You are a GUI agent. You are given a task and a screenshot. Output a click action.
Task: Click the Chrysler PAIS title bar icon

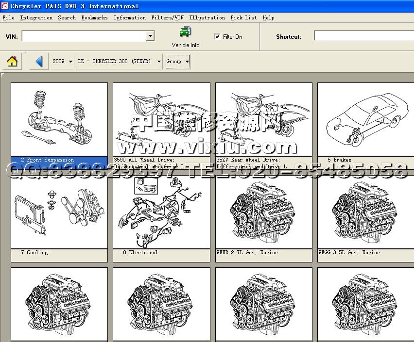(5, 6)
